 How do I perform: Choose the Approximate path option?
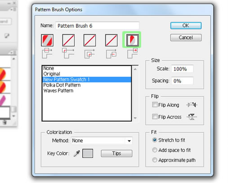155,160
